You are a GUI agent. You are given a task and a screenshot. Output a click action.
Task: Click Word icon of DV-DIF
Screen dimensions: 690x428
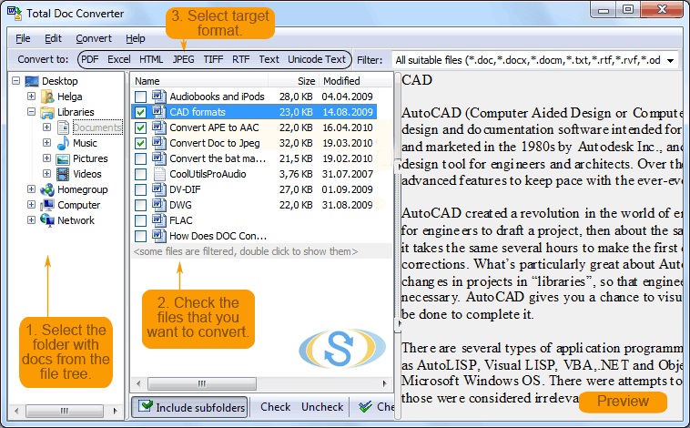[158, 189]
